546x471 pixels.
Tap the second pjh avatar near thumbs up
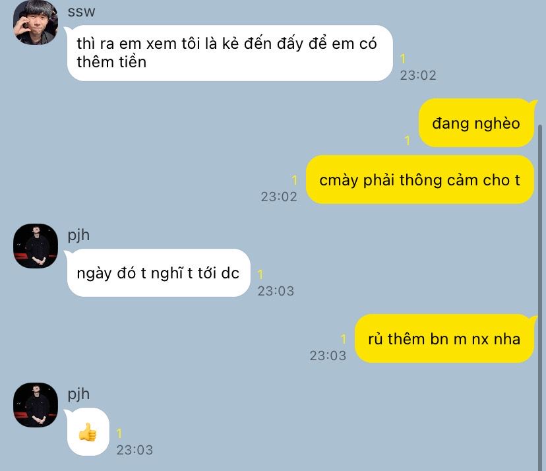point(36,405)
